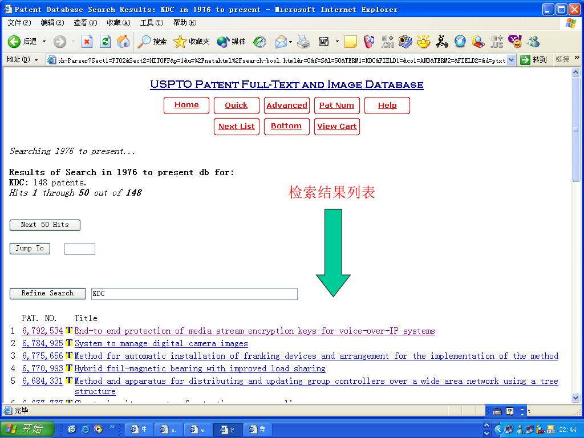The image size is (584, 438).
Task: Click the .US domain toolbar icon
Action: (x=497, y=41)
